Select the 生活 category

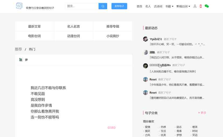(x=163, y=131)
